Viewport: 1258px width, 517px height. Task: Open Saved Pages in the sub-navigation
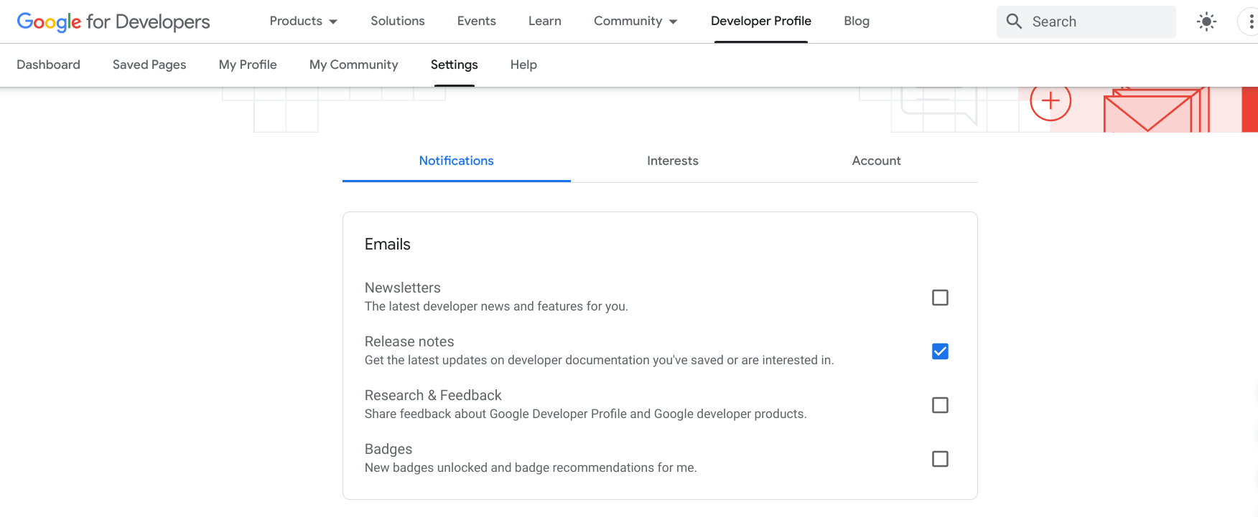coord(149,65)
